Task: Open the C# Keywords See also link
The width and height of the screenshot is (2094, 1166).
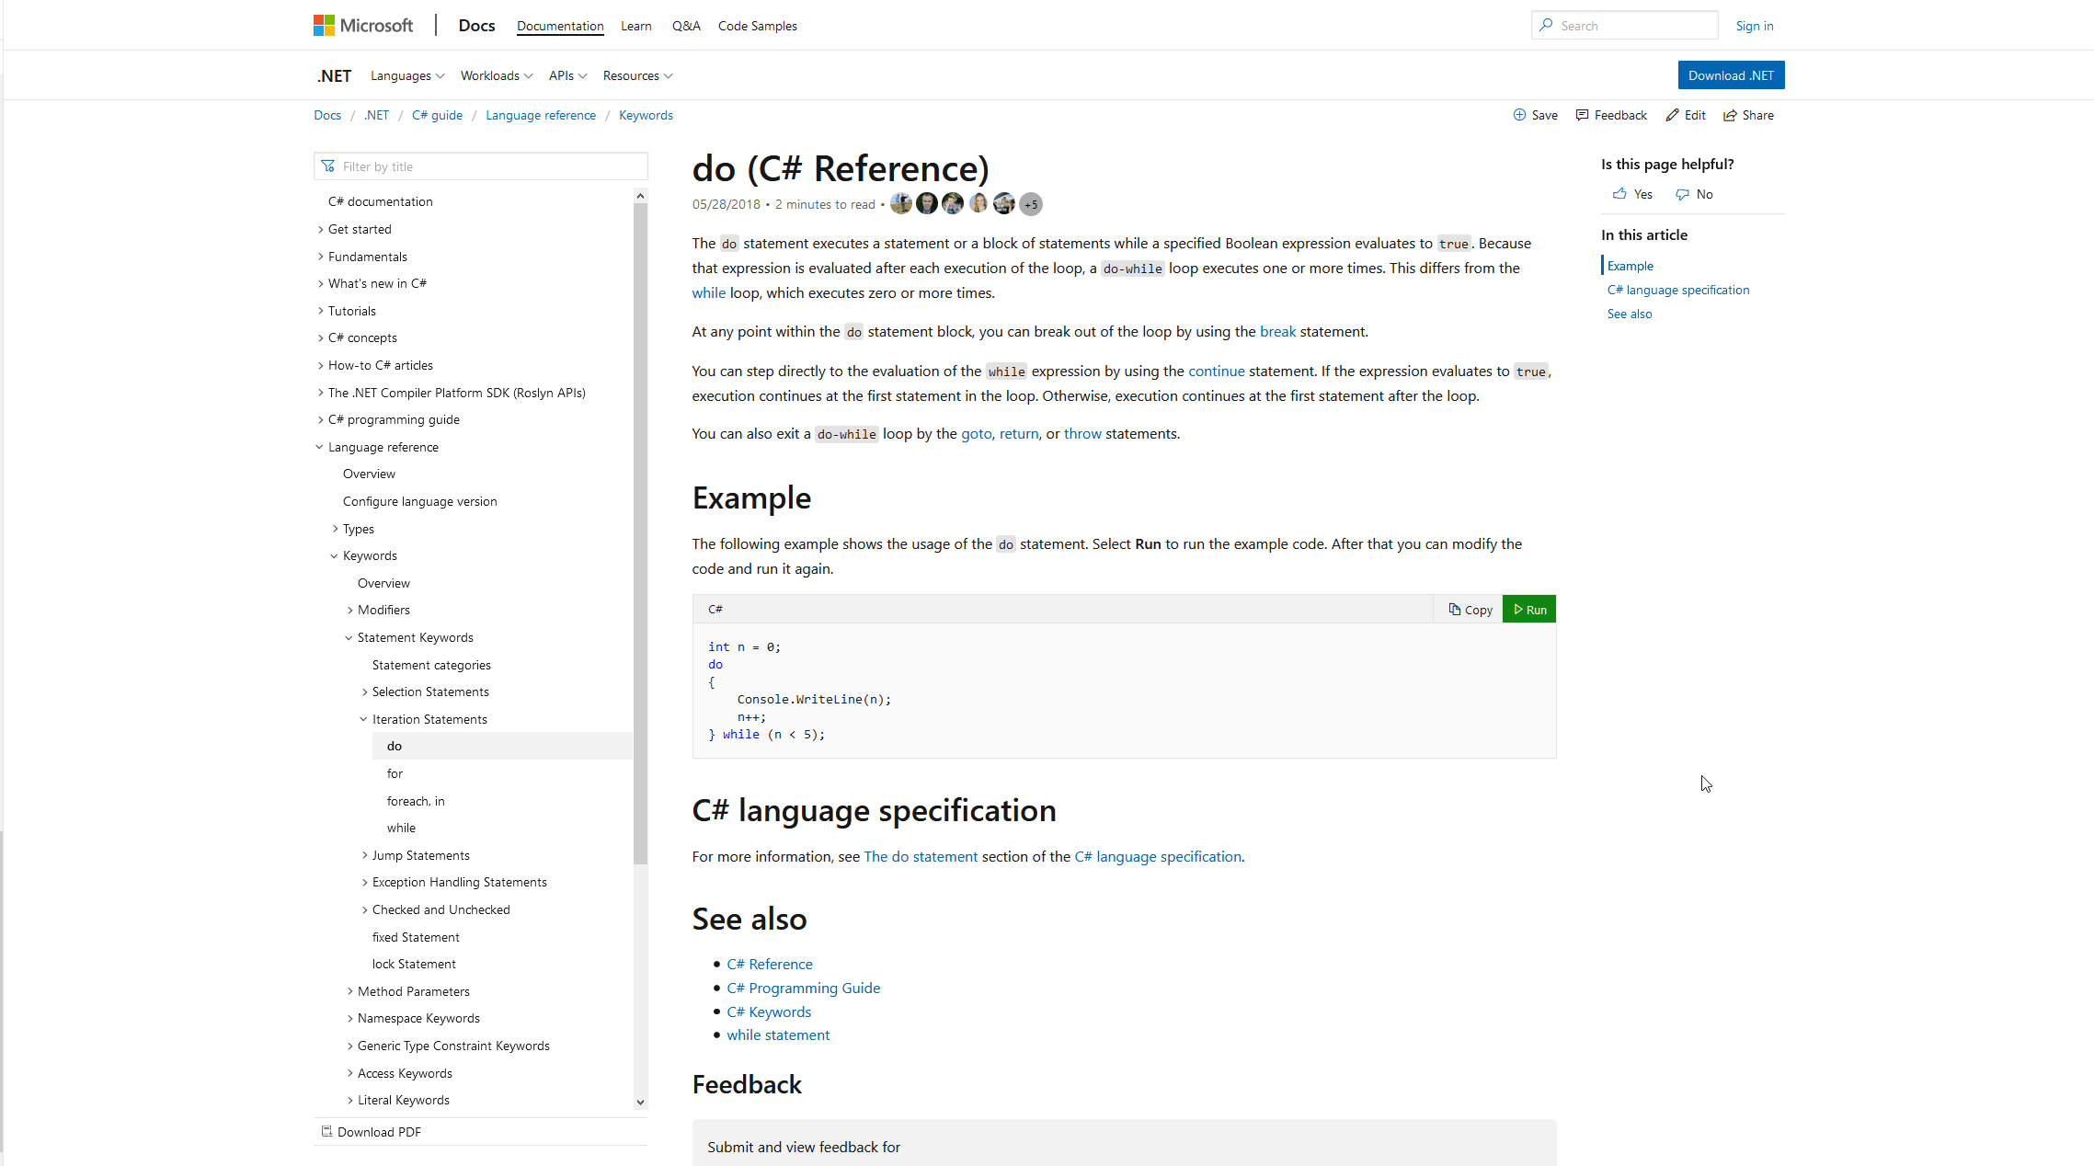Action: (x=769, y=1012)
